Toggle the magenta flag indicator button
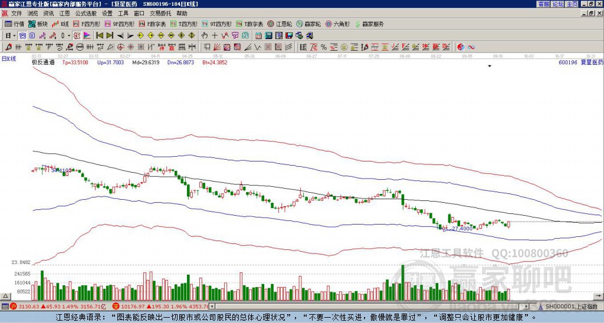This screenshot has height=323, width=604. click(x=87, y=35)
